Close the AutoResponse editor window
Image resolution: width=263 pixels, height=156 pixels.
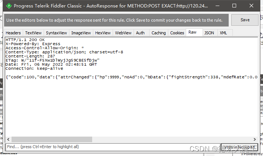(x=251, y=6)
